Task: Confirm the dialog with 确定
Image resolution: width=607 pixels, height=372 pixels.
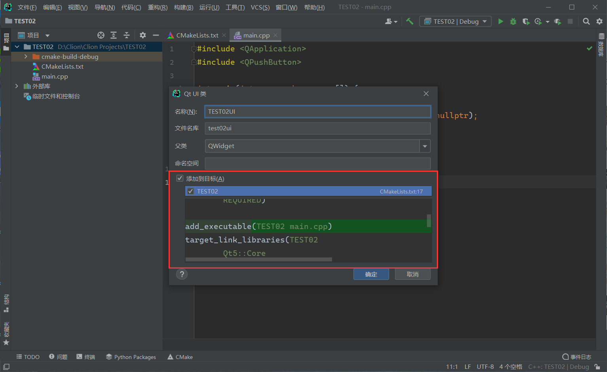Action: (371, 274)
